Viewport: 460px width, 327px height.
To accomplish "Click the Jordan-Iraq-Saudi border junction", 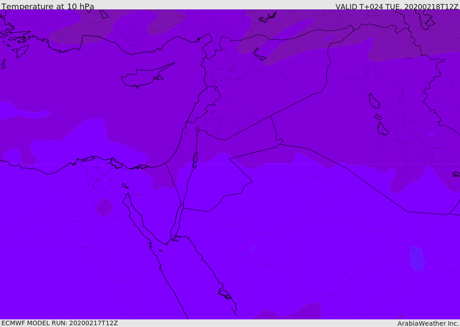I will 281,143.
